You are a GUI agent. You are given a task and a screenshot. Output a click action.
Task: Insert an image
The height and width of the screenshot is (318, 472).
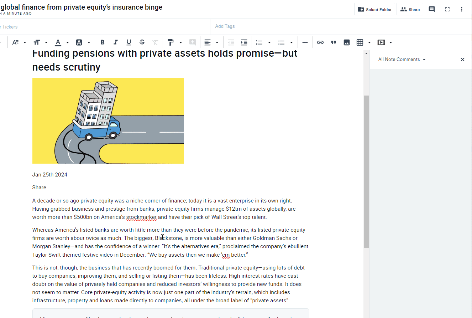click(347, 42)
